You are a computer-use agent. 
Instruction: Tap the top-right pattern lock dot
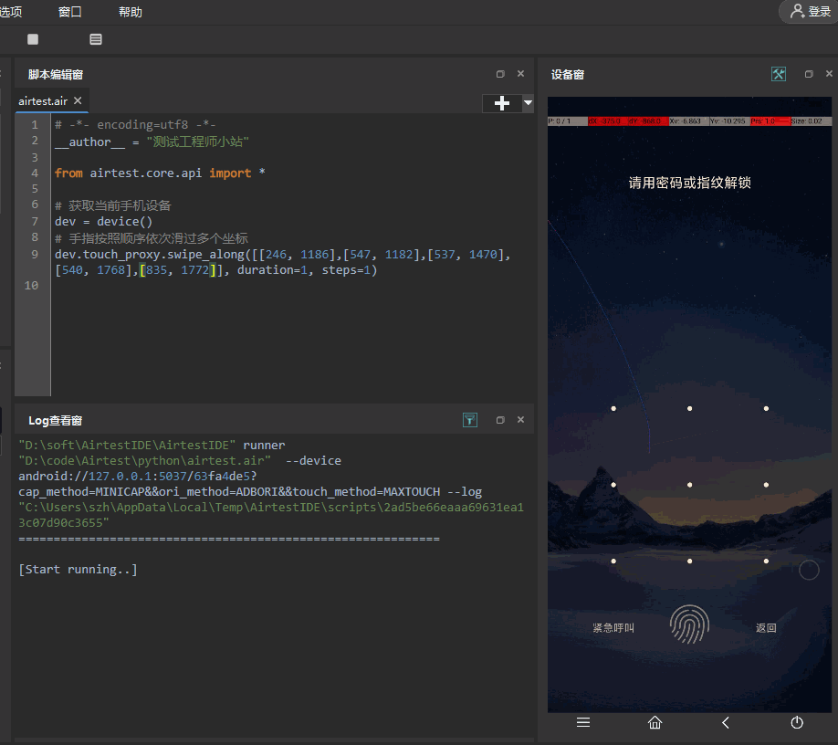tap(766, 409)
